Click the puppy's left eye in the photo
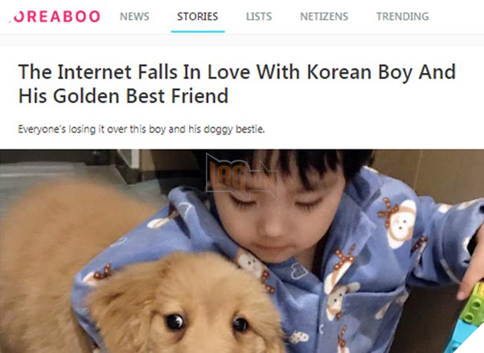The image size is (484, 353). click(x=174, y=321)
